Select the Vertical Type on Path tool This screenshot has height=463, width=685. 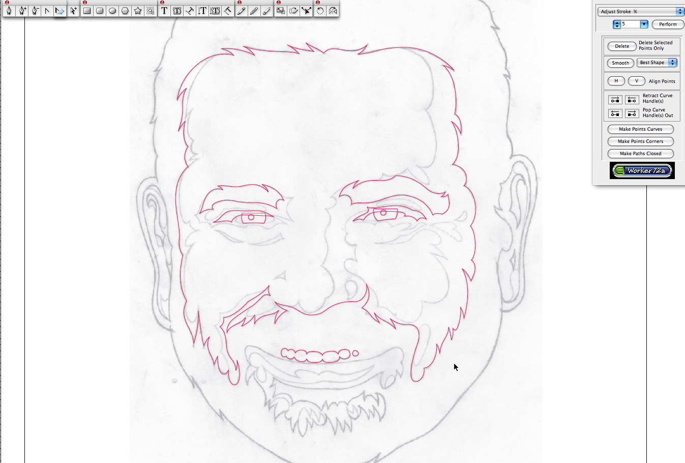click(228, 10)
